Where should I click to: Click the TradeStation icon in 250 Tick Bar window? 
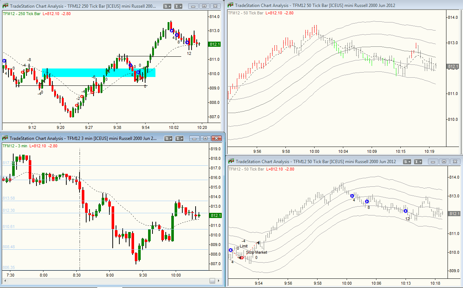click(5, 6)
